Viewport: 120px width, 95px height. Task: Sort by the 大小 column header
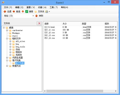pyautogui.click(x=65, y=24)
